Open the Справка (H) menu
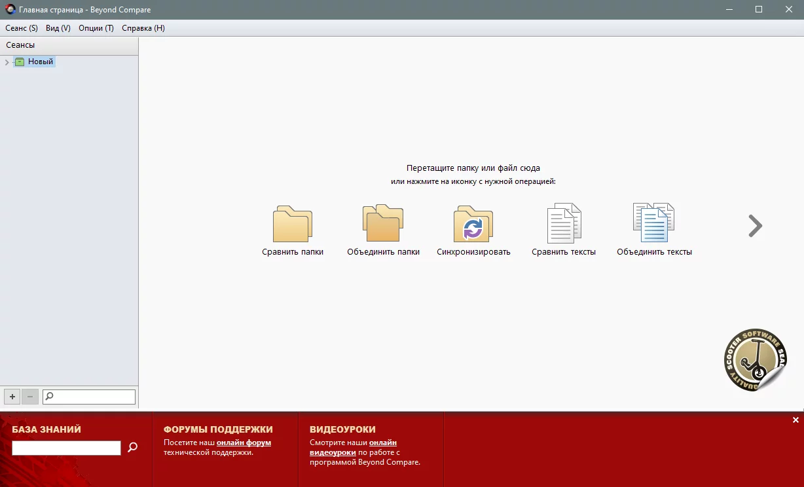The width and height of the screenshot is (804, 487). coord(143,28)
